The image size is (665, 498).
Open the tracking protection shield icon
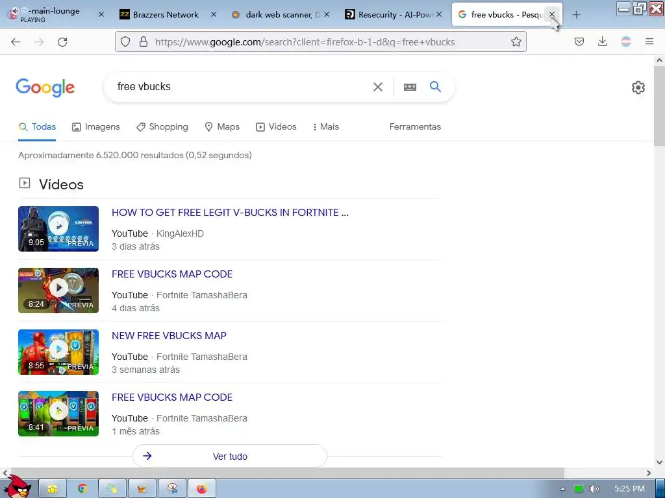(125, 41)
